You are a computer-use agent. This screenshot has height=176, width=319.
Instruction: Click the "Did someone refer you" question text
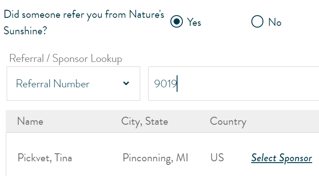pos(84,23)
